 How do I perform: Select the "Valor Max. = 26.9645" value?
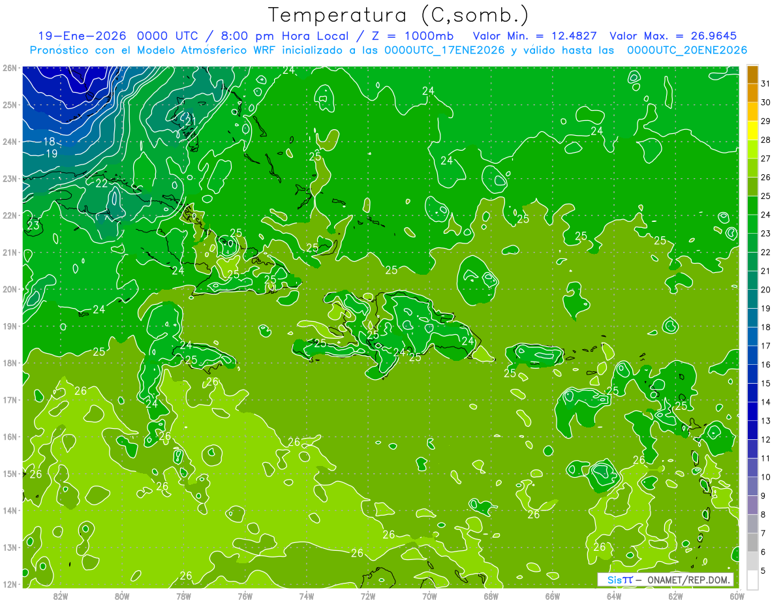[x=673, y=36]
